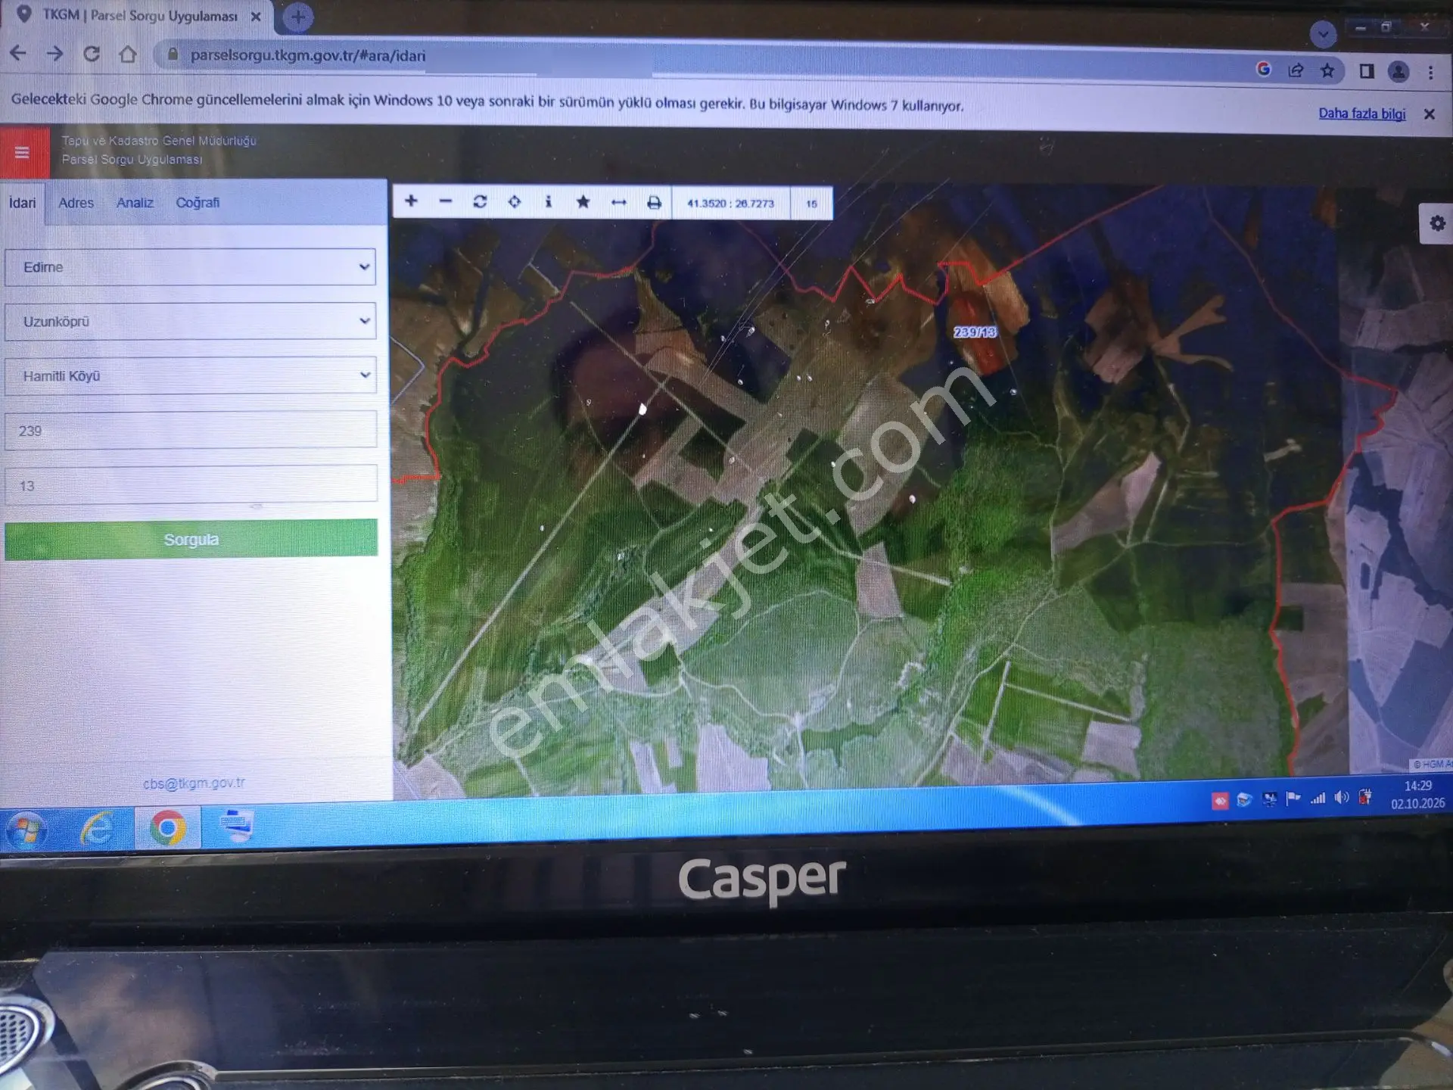This screenshot has width=1453, height=1090.
Task: Switch to the İdari tab
Action: (23, 203)
